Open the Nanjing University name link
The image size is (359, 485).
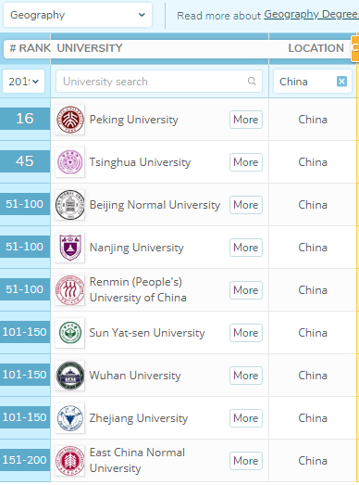tap(136, 248)
